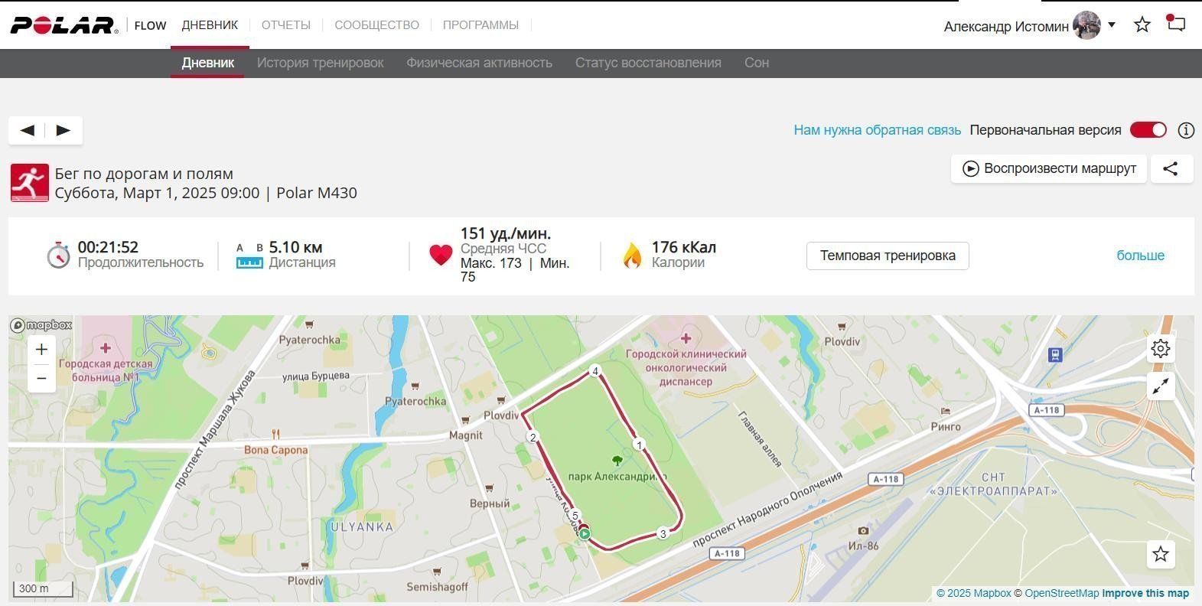Image resolution: width=1202 pixels, height=606 pixels.
Task: Click the Polar logo
Action: click(65, 25)
